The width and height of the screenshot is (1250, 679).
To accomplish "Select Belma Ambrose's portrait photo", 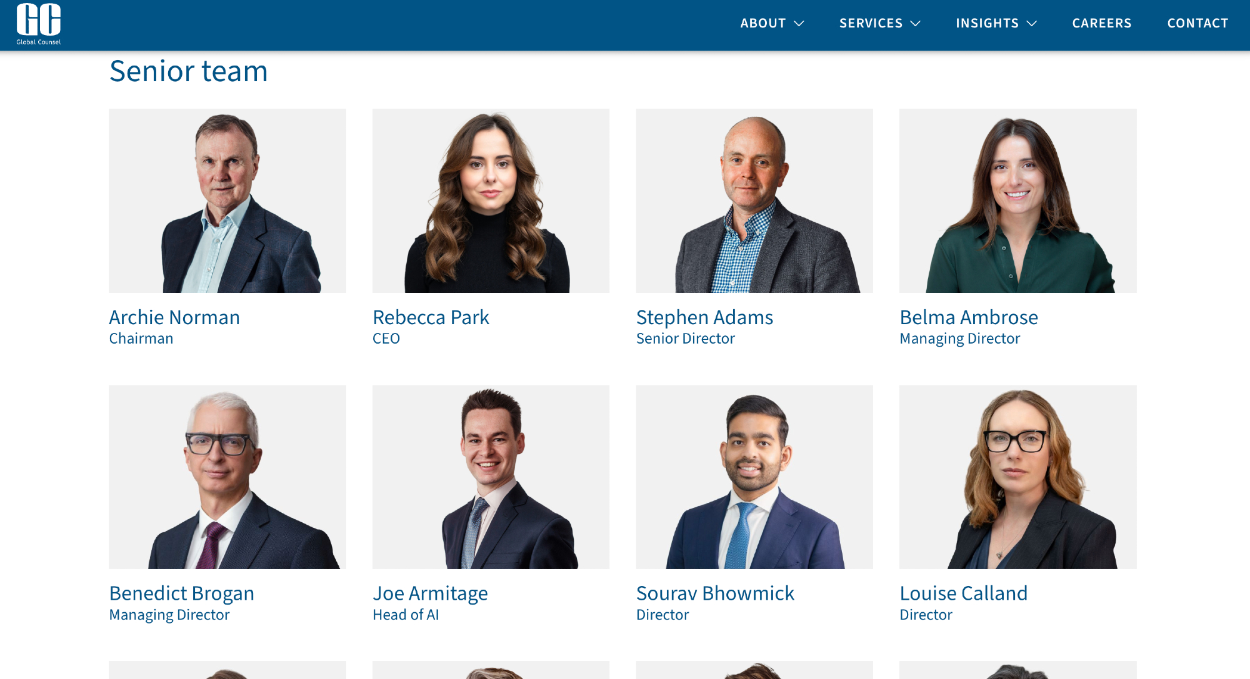I will coord(1018,201).
